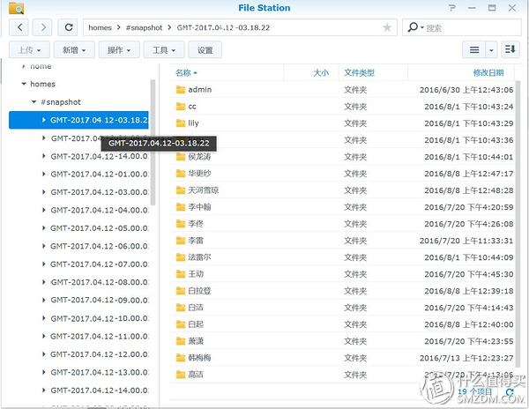Viewport: 529px width, 409px height.
Task: Open the help question mark
Action: 452,8
